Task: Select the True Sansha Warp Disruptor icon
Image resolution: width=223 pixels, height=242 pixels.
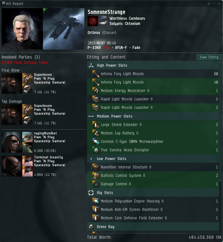Action: point(96,150)
